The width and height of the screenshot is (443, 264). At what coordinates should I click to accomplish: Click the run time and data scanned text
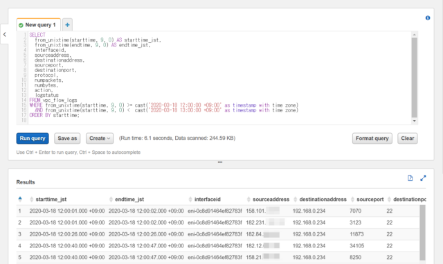click(x=177, y=138)
